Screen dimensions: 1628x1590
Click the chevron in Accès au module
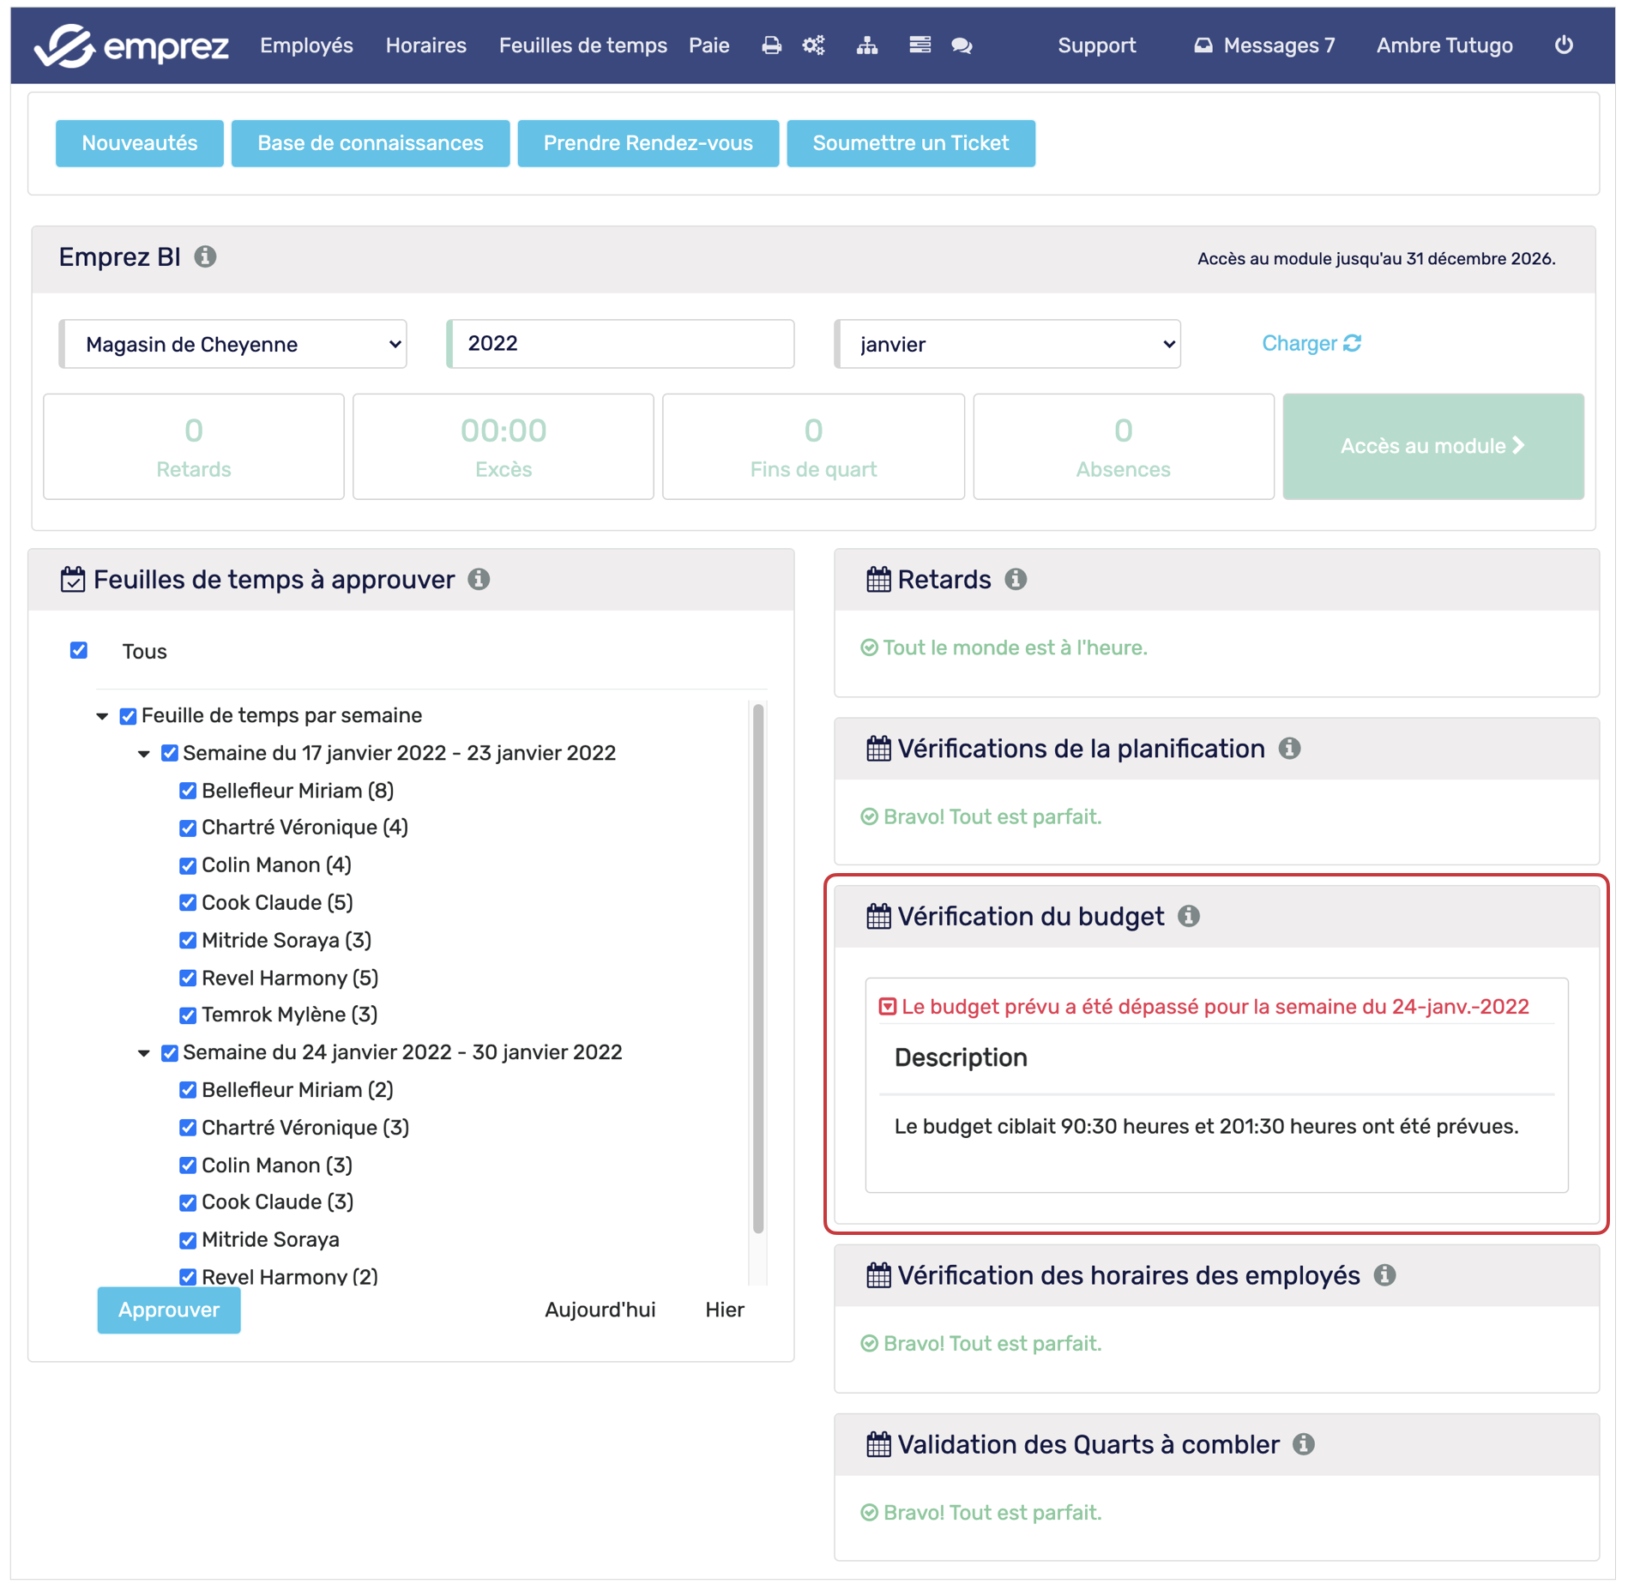(x=1518, y=445)
